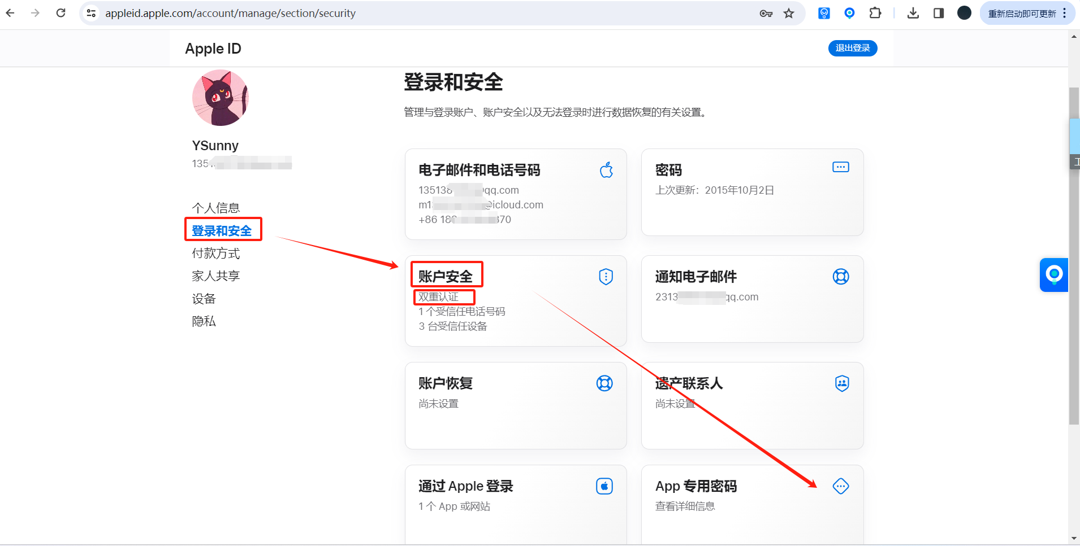Viewport: 1080px width, 546px height.
Task: Click the shield icon on 账户安全
Action: 606,277
